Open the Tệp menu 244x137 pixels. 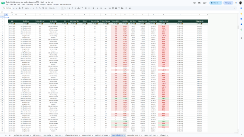[x=7, y=4]
